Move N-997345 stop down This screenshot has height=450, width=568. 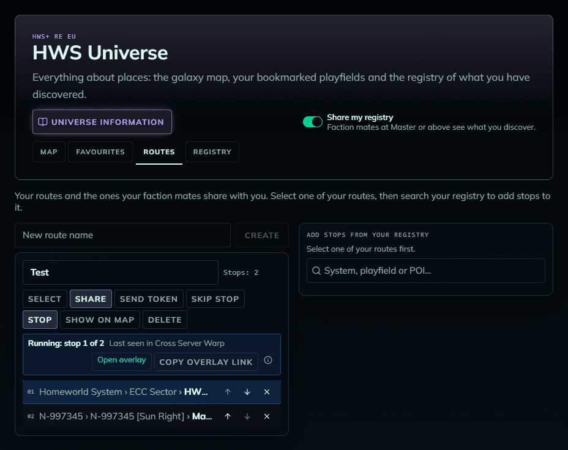point(247,416)
